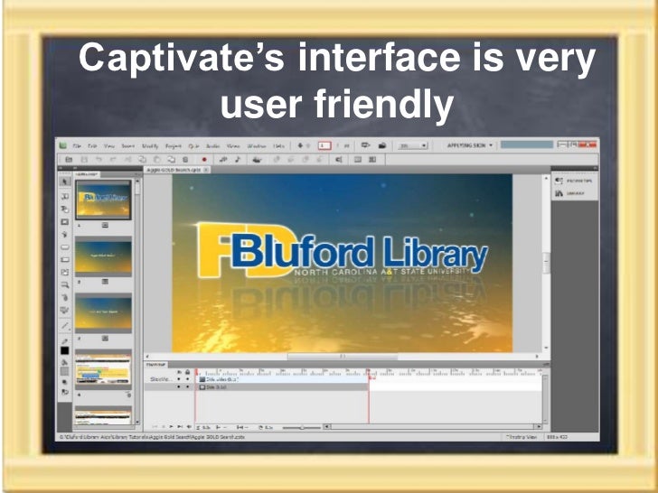Select the magnifier zoom area tool
Viewport: 658px width, 493px height.
pyautogui.click(x=65, y=285)
